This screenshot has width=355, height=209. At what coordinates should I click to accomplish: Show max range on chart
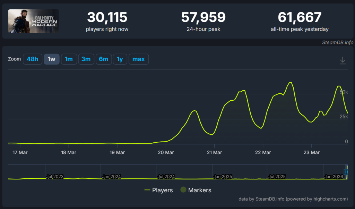pos(138,59)
